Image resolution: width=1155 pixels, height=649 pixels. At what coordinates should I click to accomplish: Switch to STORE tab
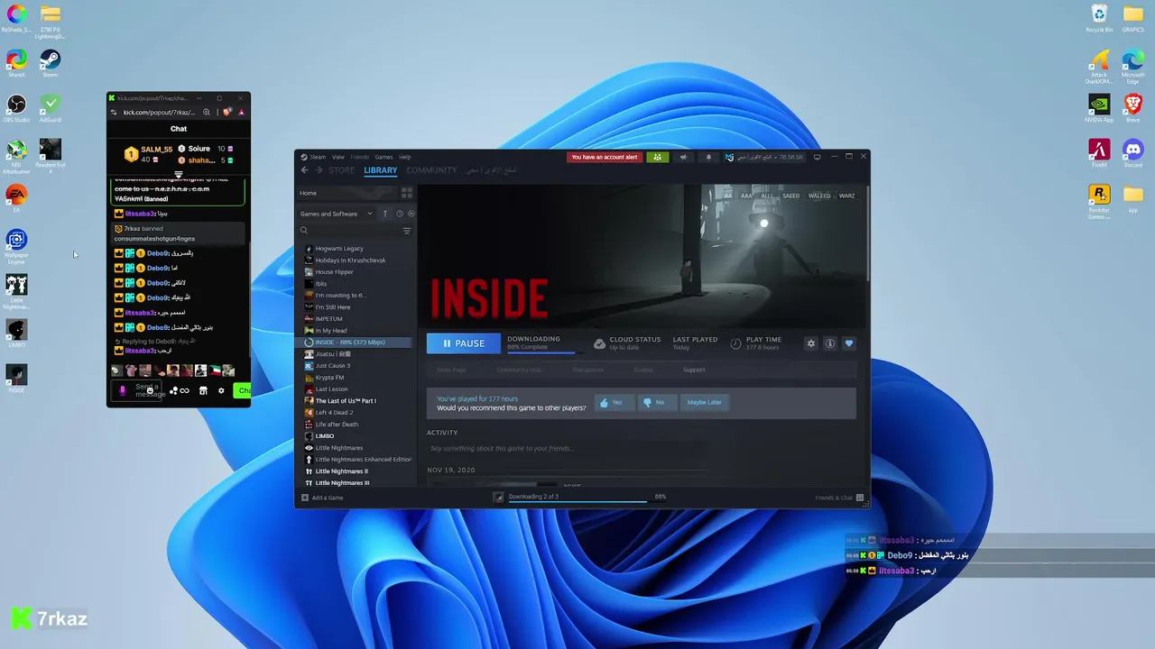(x=342, y=170)
